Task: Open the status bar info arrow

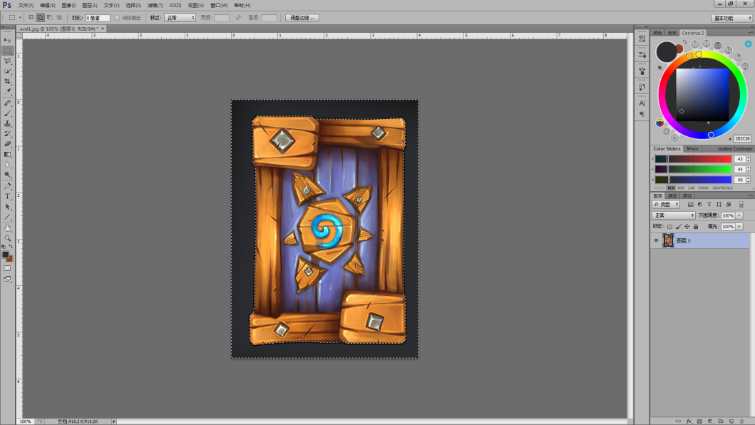Action: (114, 421)
